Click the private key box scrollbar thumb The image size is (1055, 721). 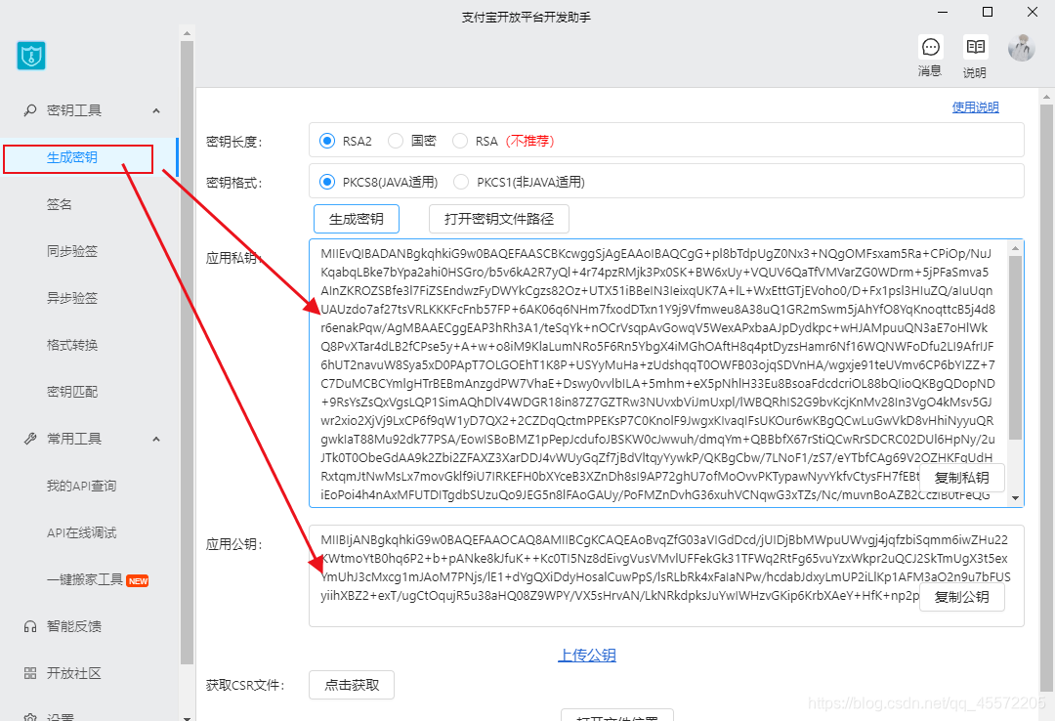pos(1015,348)
